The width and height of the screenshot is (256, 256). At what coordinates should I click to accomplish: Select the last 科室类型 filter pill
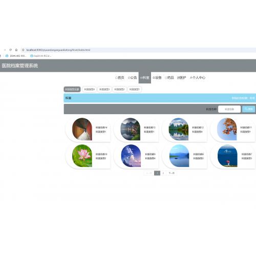click(x=135, y=89)
